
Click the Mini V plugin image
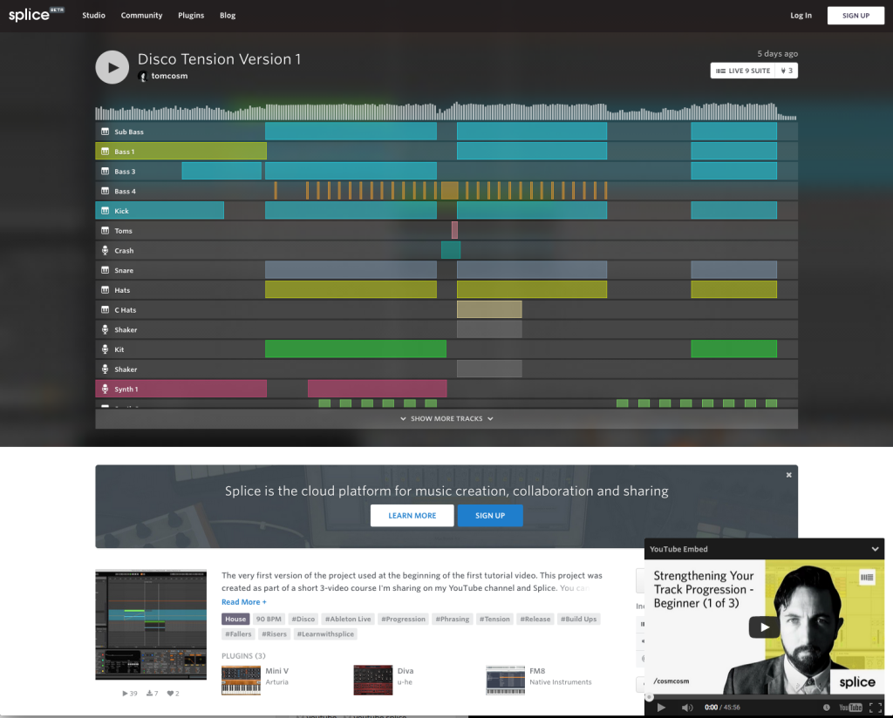(x=241, y=681)
